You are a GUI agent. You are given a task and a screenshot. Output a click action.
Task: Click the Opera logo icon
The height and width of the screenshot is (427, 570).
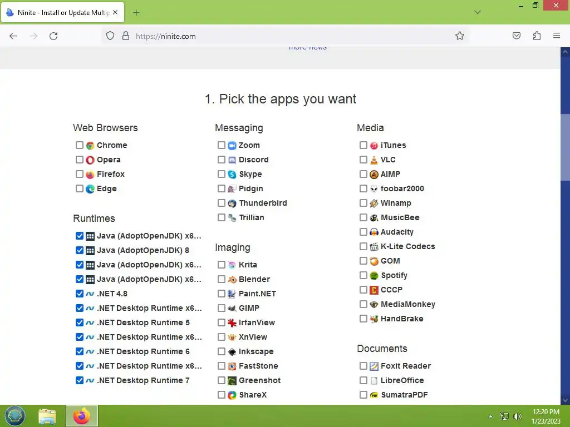(90, 160)
